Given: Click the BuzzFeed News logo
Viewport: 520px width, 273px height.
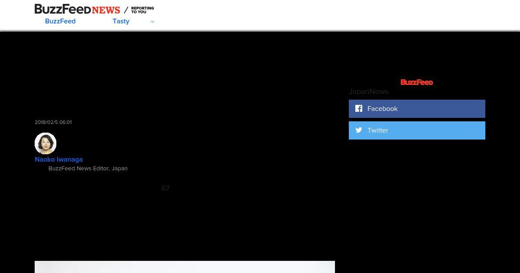Looking at the screenshot, I should click(77, 9).
